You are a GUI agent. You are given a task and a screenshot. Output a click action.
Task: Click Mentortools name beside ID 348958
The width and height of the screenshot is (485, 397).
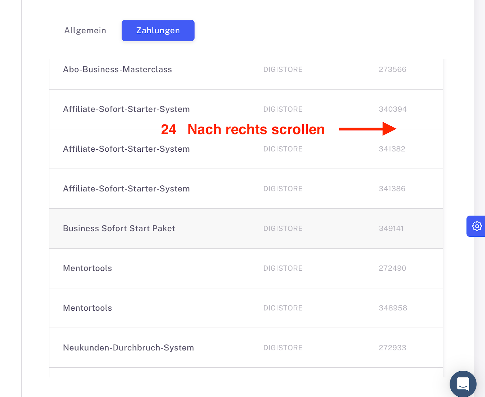click(x=87, y=308)
